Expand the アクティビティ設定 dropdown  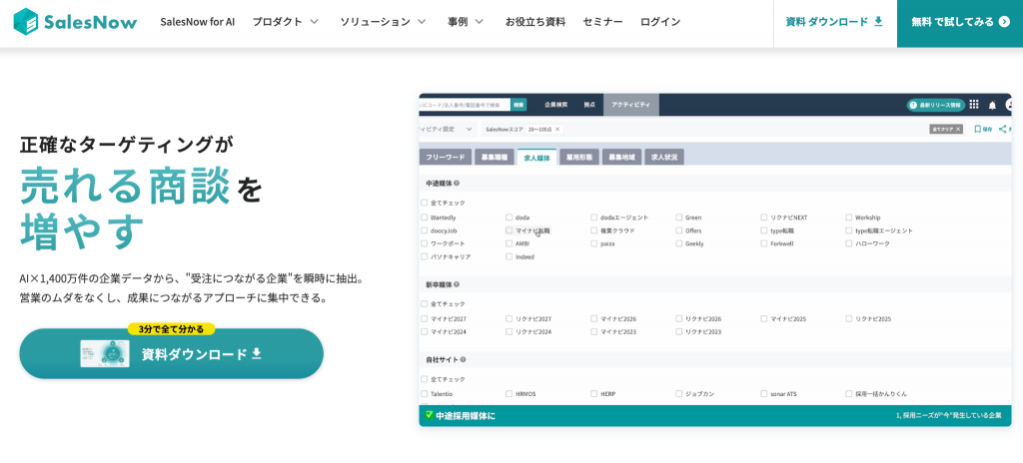[447, 129]
